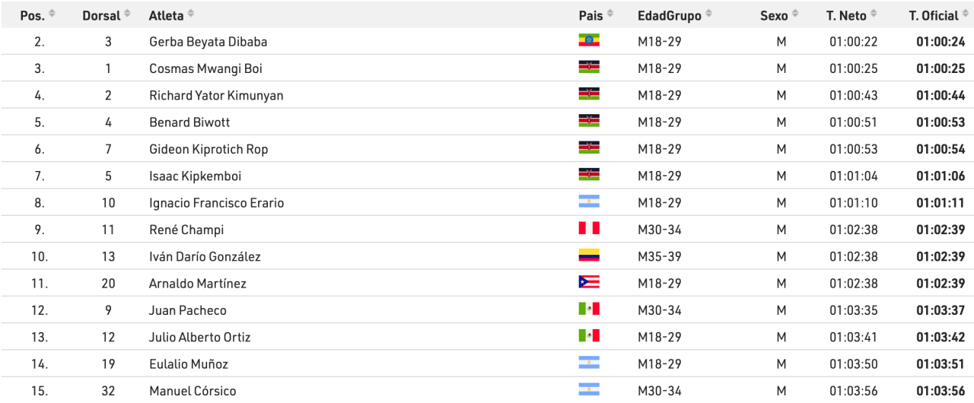
Task: Click the Peruvian flag beside René Champi
Action: pos(588,228)
